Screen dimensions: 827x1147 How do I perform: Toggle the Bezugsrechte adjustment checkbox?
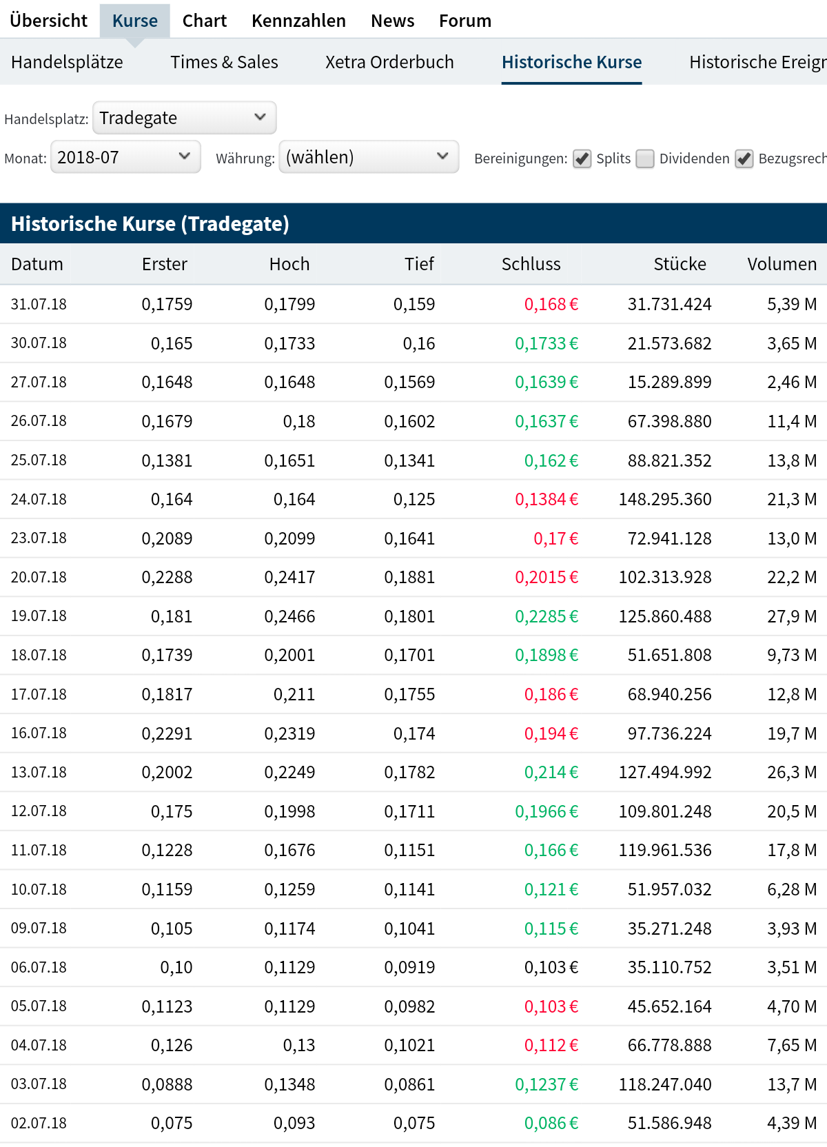tap(744, 159)
